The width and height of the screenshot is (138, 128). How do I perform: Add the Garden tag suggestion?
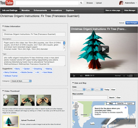(x=26, y=69)
